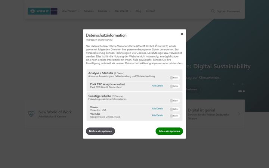Click the Google Ireland Limited, Irland text
The height and width of the screenshot is (168, 269).
tap(105, 117)
